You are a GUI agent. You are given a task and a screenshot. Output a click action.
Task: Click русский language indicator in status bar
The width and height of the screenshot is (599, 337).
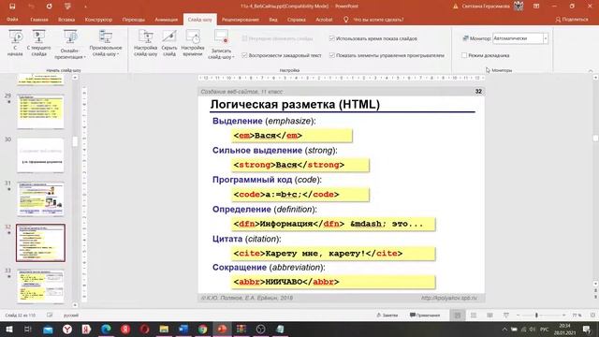(x=71, y=315)
